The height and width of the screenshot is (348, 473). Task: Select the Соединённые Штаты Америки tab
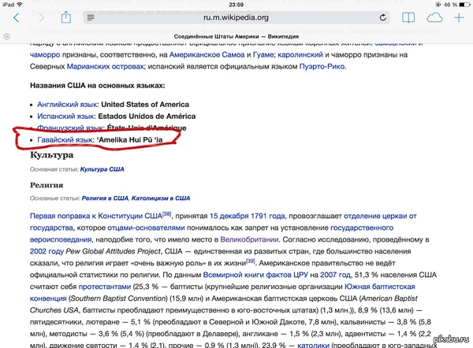[236, 36]
